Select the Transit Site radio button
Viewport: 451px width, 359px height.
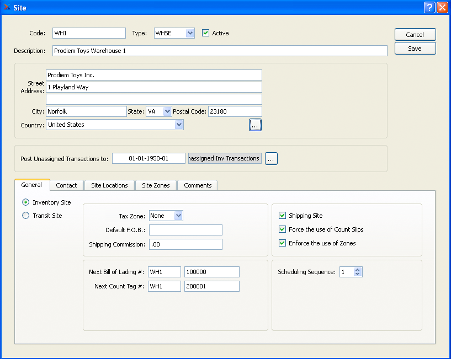(26, 216)
